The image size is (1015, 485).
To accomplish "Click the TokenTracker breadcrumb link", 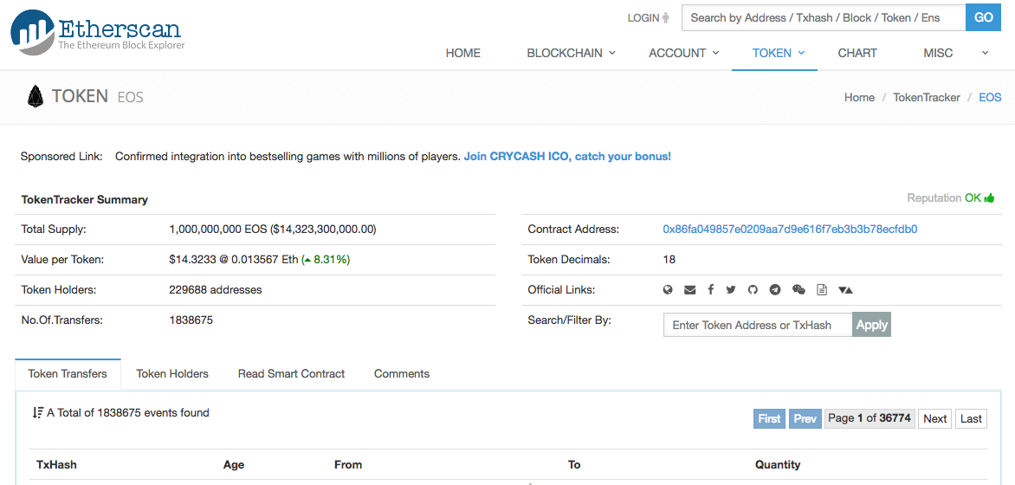I will pos(927,97).
